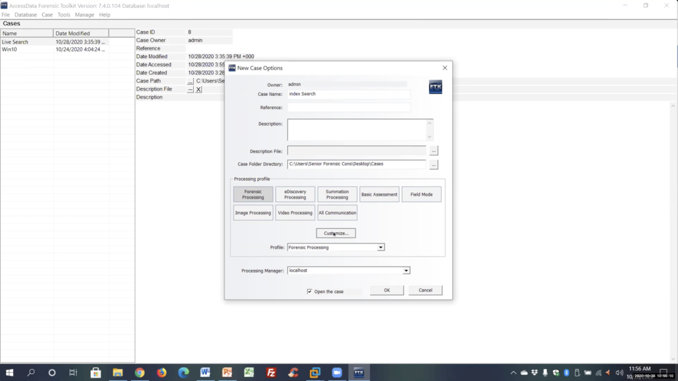This screenshot has height=381, width=678.
Task: Select the Video Processing profile
Action: pos(295,213)
